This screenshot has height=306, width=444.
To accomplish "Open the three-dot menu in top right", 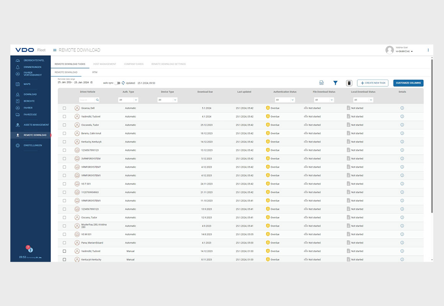I will coord(428,50).
